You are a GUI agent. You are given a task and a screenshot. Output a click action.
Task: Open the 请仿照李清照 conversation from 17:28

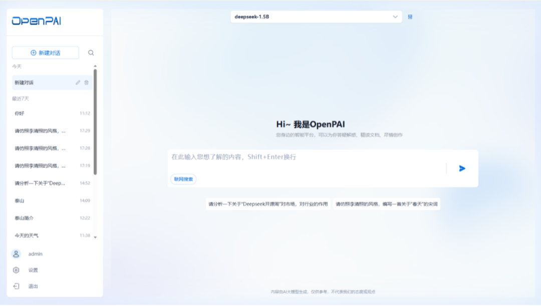click(x=52, y=148)
